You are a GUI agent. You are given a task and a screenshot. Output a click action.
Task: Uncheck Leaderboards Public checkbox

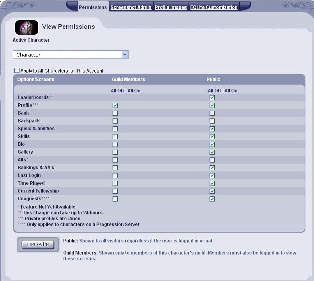[212, 97]
